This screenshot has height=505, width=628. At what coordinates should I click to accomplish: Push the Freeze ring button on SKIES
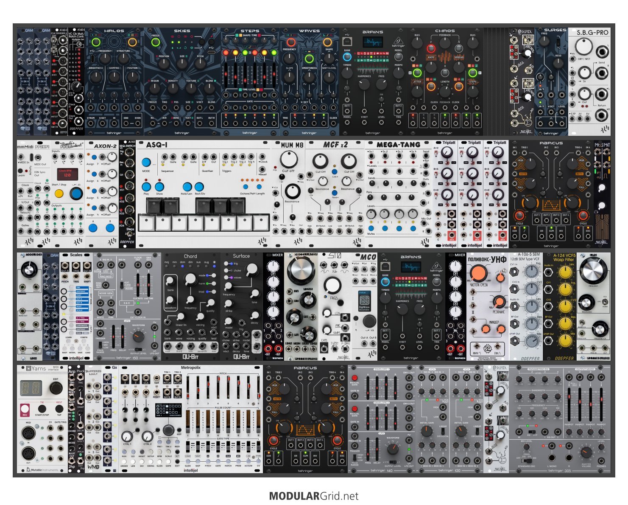click(156, 42)
